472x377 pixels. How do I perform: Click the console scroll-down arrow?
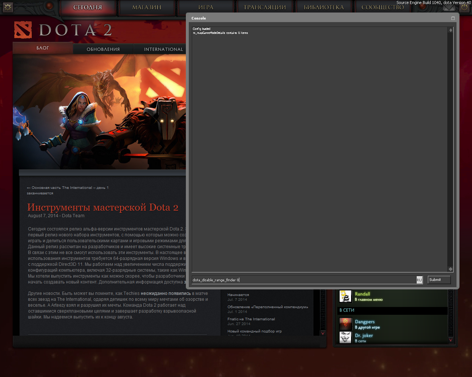pyautogui.click(x=450, y=269)
